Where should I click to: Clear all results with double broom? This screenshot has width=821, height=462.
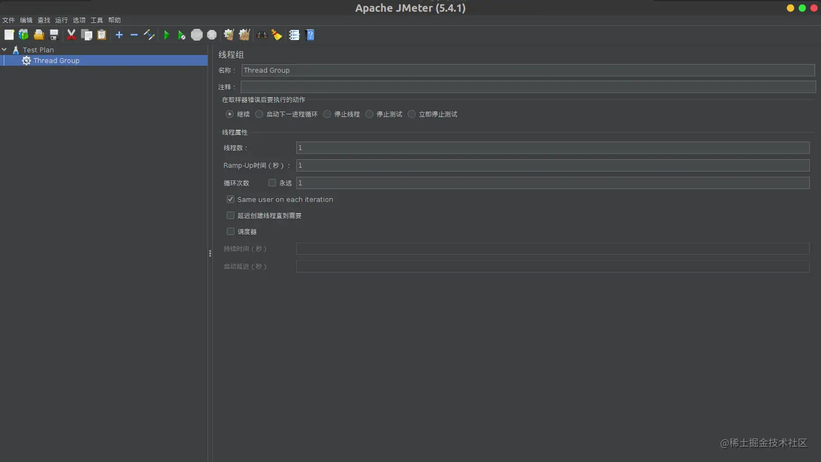(244, 35)
